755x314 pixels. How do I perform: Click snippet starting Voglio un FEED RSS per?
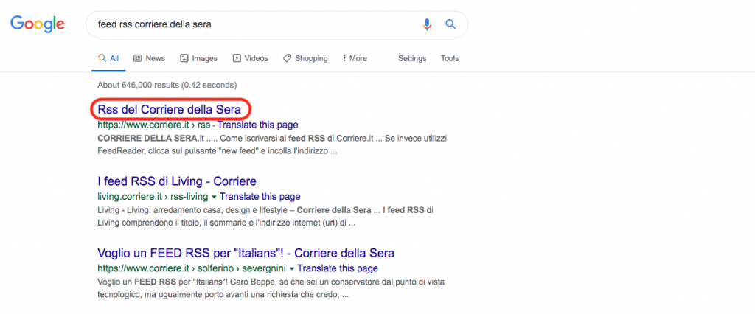(271, 288)
